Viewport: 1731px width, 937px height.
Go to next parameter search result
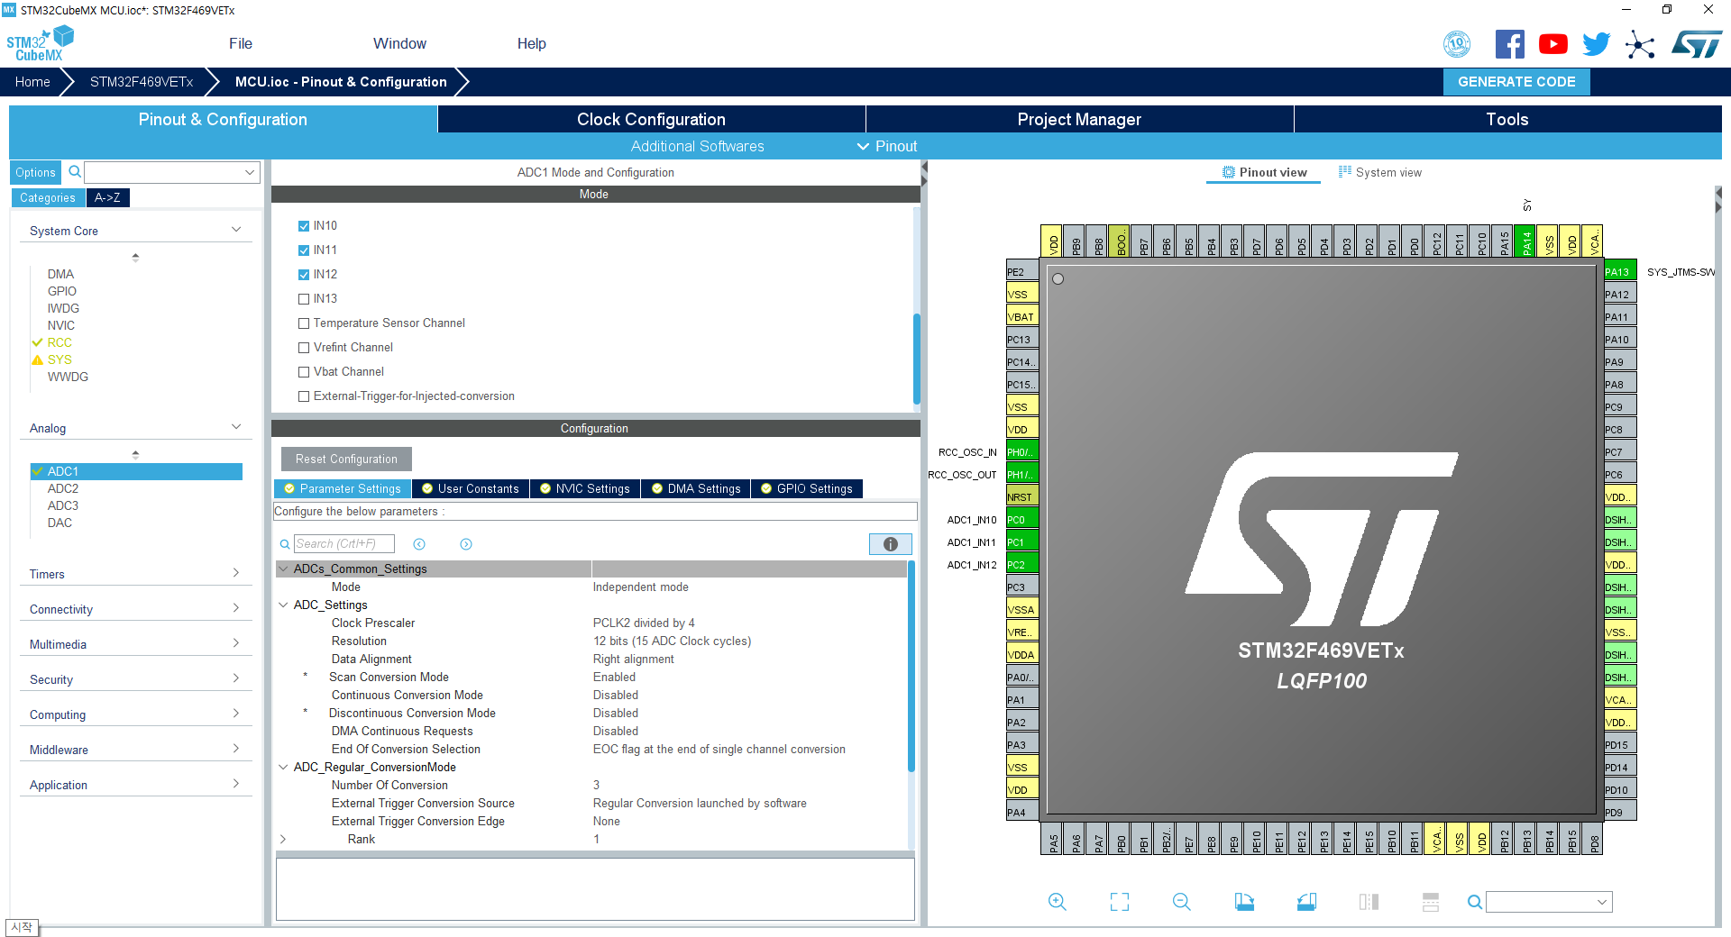466,544
